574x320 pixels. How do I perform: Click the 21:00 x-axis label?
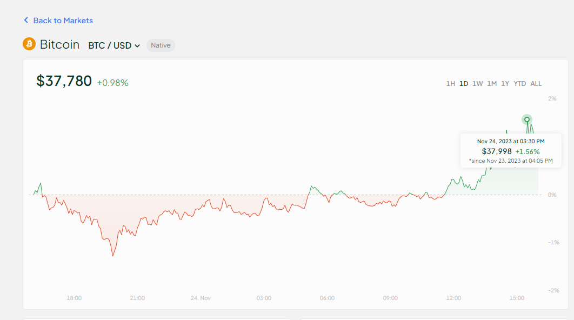coord(137,298)
